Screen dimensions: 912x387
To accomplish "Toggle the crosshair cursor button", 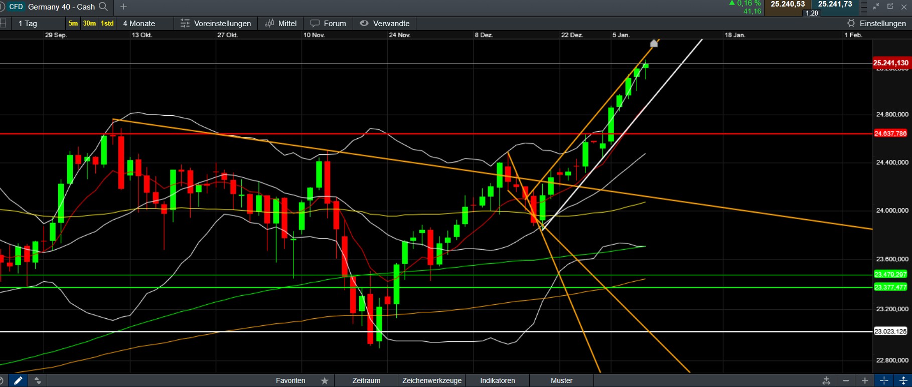I will pyautogui.click(x=884, y=380).
